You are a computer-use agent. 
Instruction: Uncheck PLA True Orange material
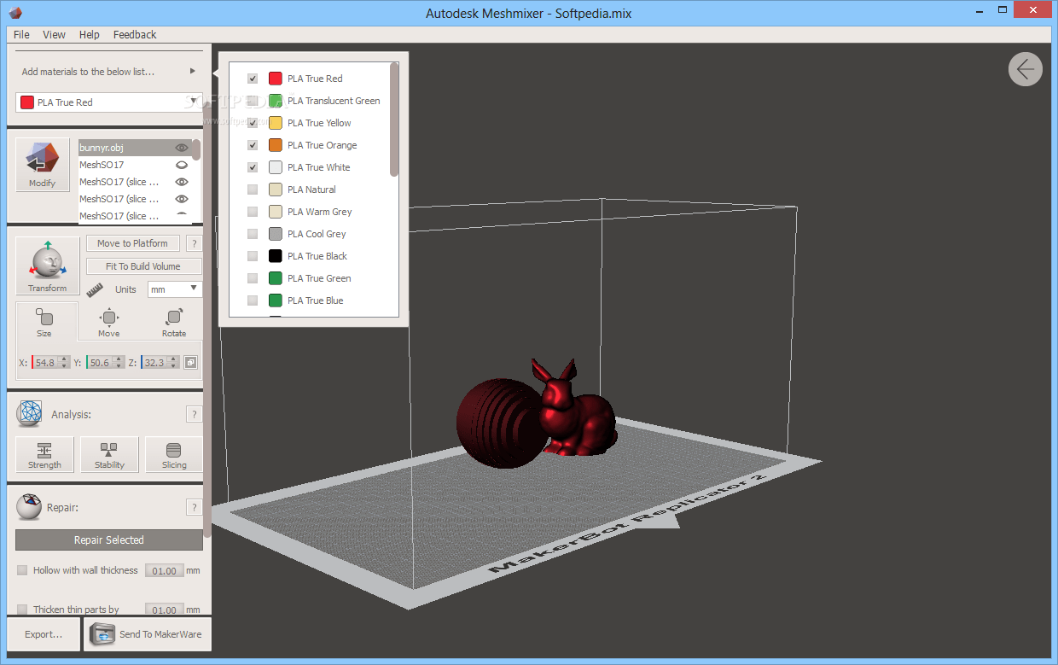(x=253, y=145)
